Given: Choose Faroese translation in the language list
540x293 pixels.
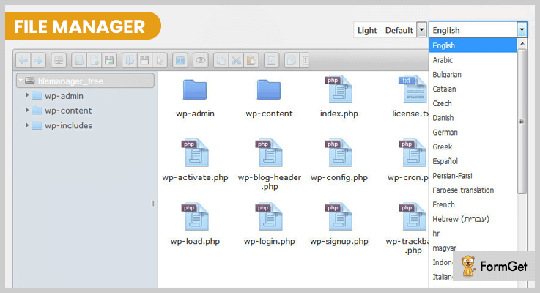Looking at the screenshot, I should (473, 190).
